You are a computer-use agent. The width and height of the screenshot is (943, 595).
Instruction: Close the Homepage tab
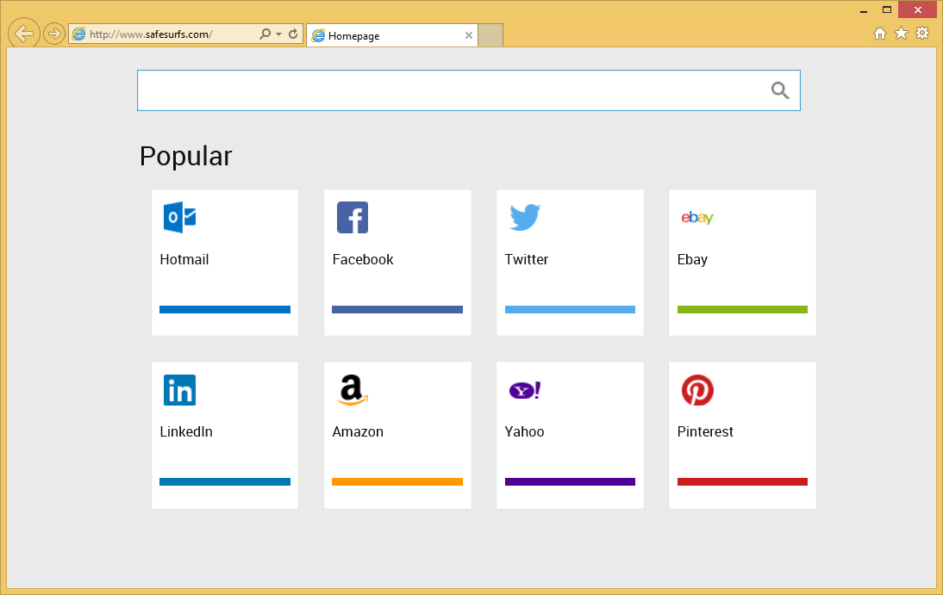[469, 35]
